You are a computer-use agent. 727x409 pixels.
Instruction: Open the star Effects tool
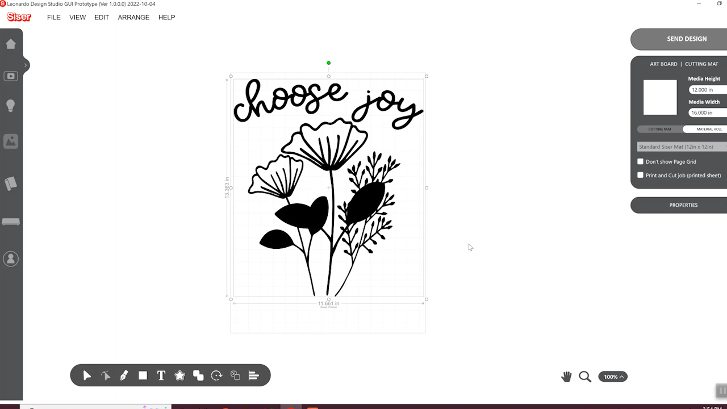[179, 375]
